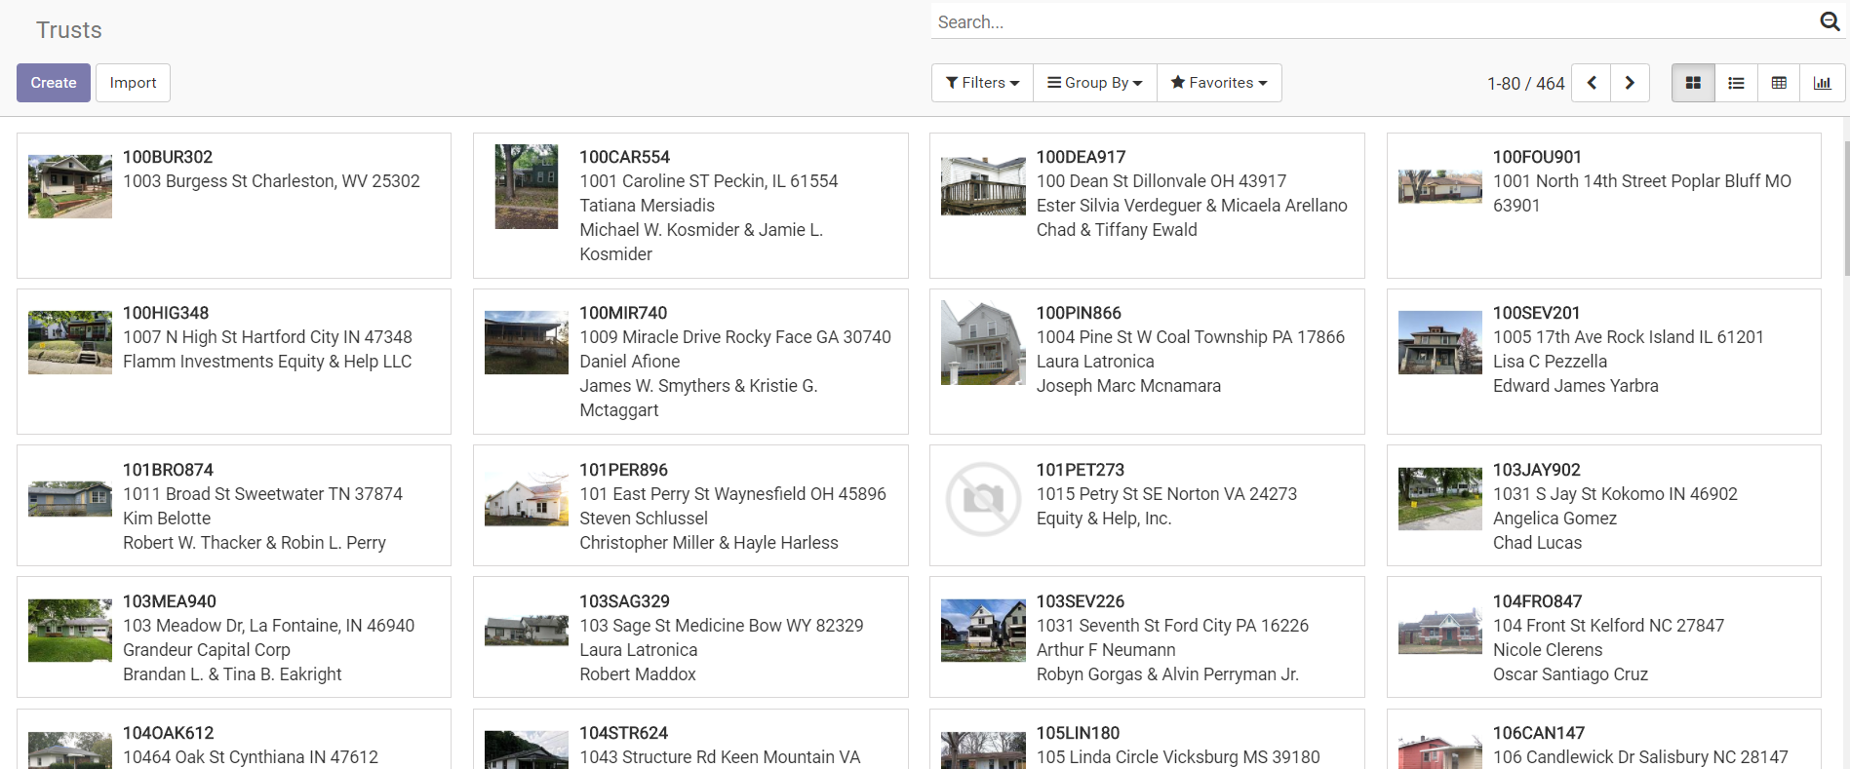The height and width of the screenshot is (769, 1850).
Task: Open trust record titled 100PIN866
Action: [x=1079, y=313]
